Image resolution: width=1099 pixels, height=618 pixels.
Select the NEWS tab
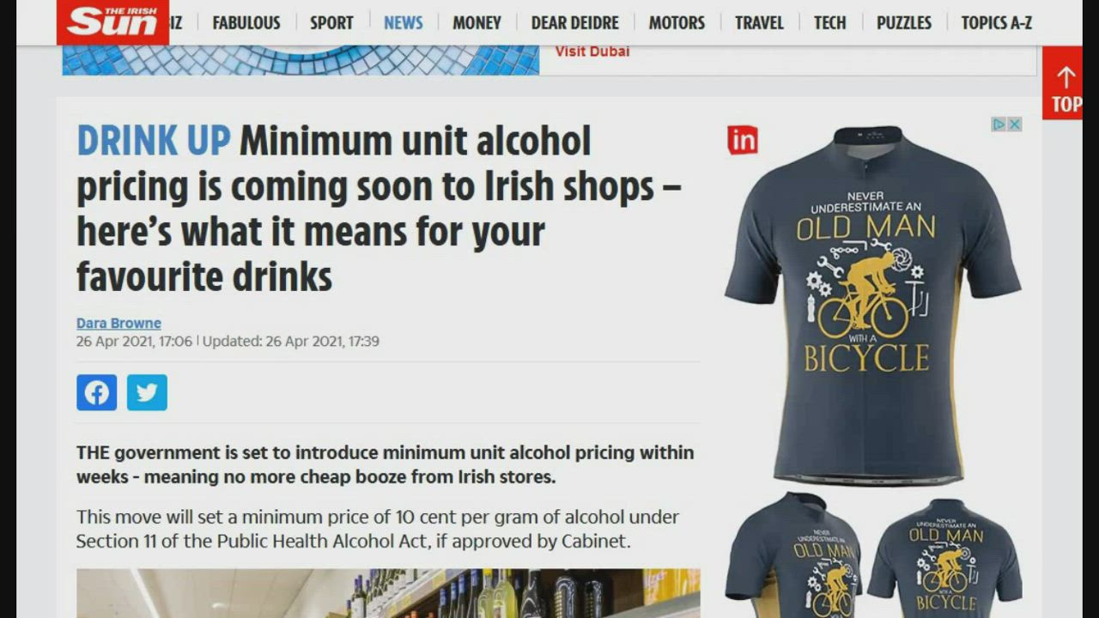pos(403,23)
